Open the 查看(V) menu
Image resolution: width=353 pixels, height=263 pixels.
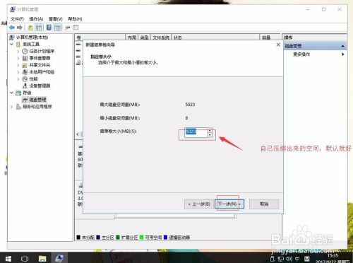(56, 19)
